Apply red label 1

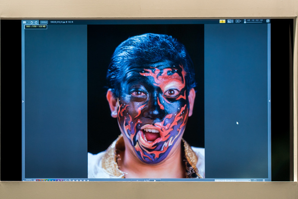click(38, 180)
